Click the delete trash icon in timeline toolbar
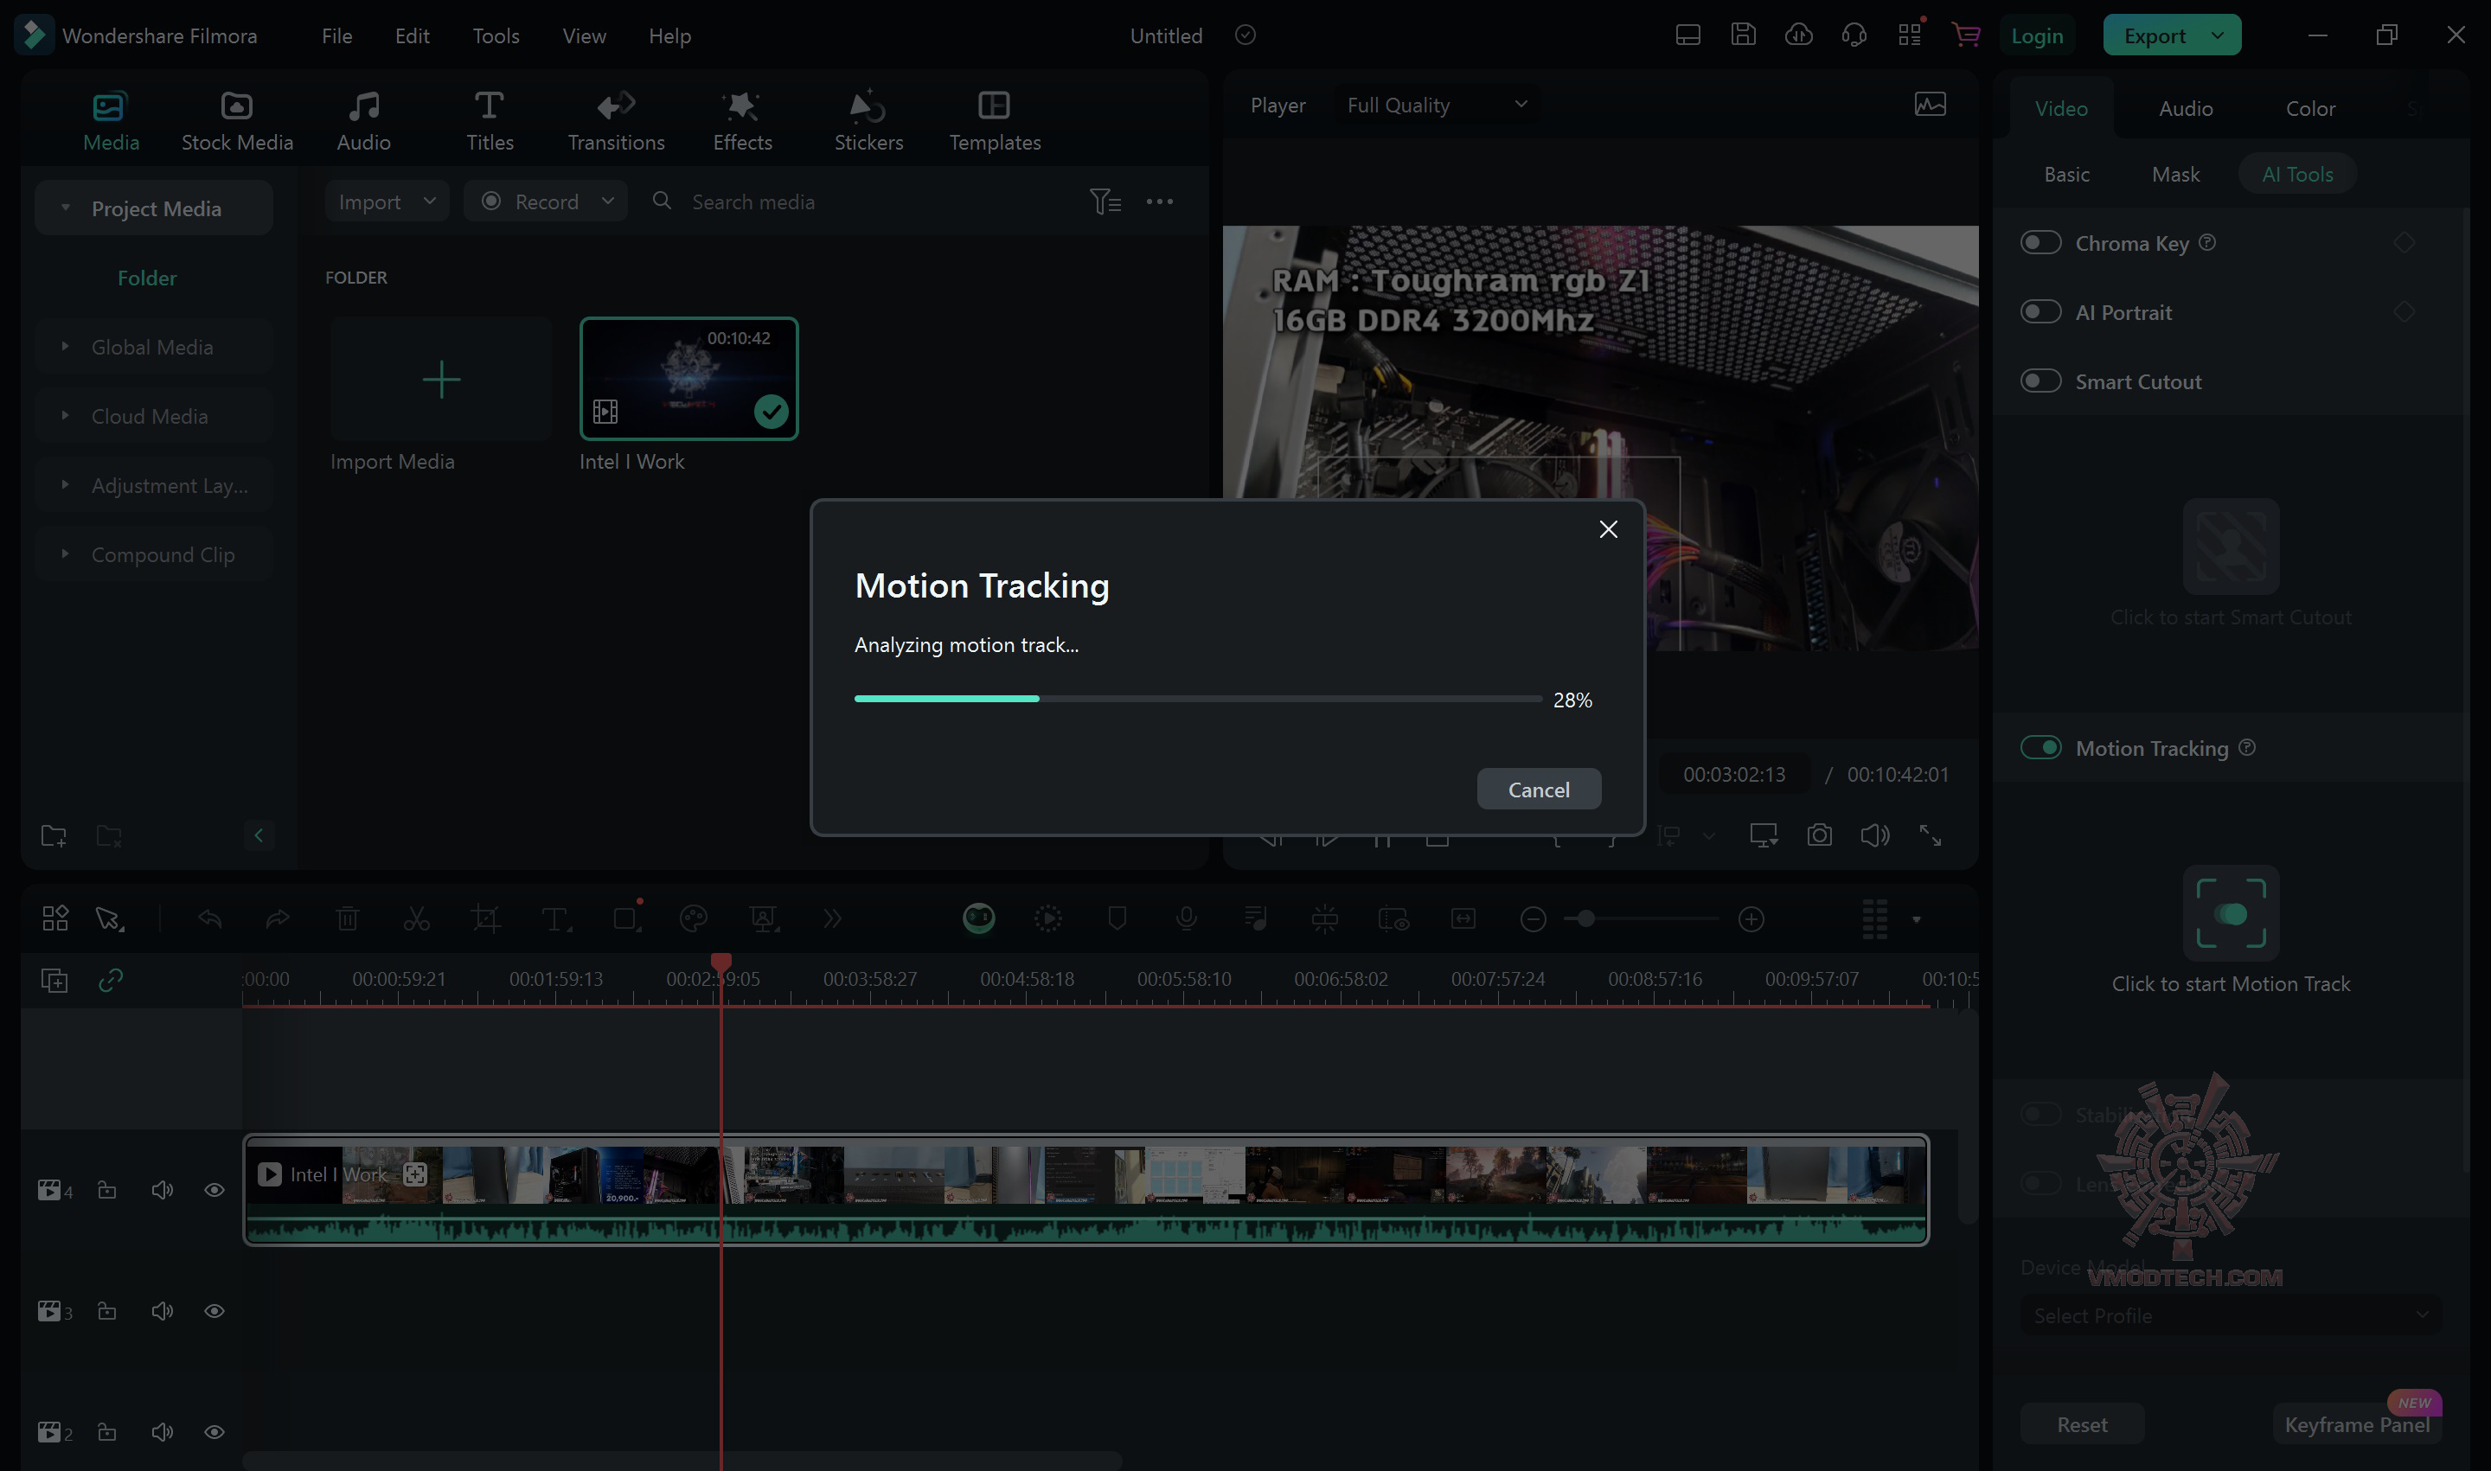Screen dimensions: 2491x1471 (x=347, y=919)
